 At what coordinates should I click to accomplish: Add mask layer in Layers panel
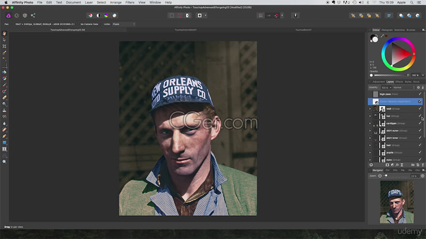click(387, 165)
